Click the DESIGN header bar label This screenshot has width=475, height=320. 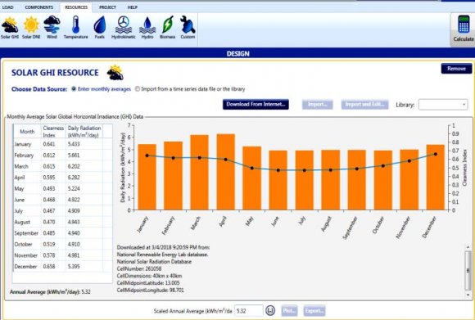click(237, 54)
